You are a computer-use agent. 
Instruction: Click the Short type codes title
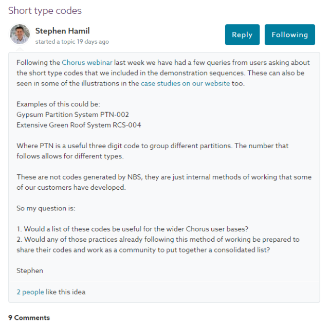(x=45, y=11)
